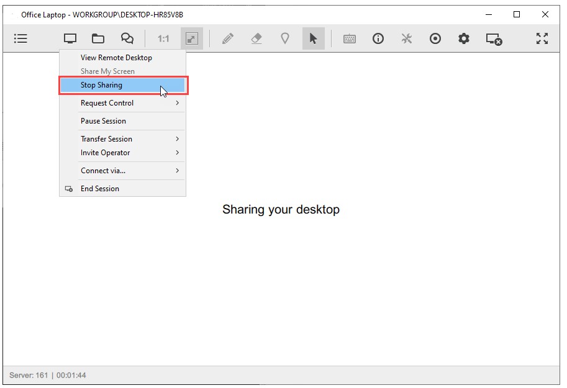Toggle fullscreen view mode
This screenshot has height=388, width=567.
(x=542, y=38)
